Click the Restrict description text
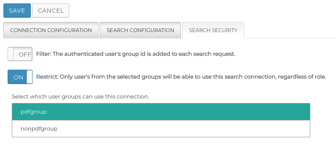This screenshot has height=166, width=336. [x=181, y=77]
